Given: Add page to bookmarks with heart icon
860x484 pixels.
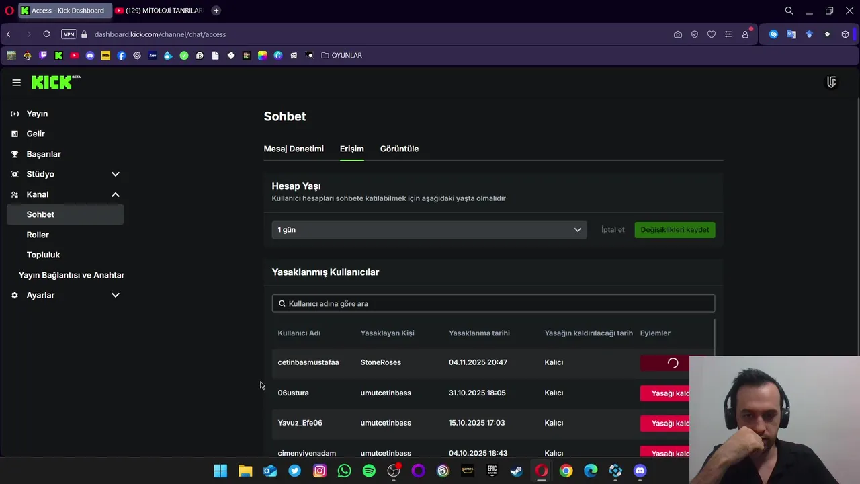Looking at the screenshot, I should click(x=712, y=34).
